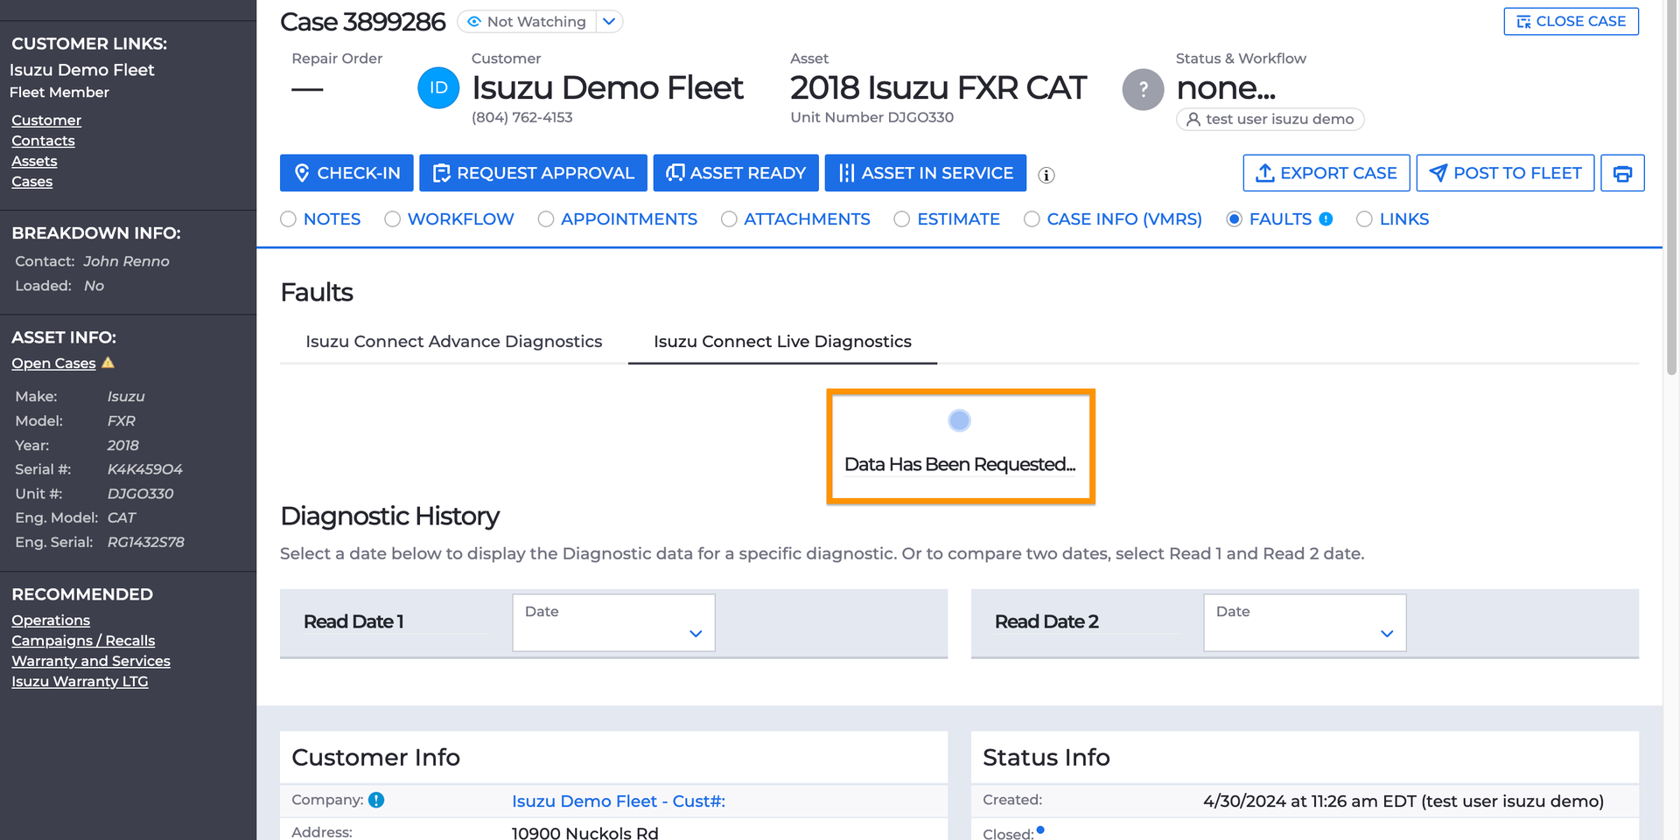
Task: Click the John Renno contact name
Action: point(126,261)
